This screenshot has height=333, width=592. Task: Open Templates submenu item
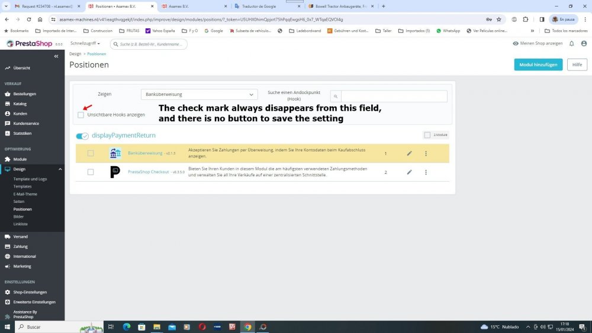click(22, 187)
